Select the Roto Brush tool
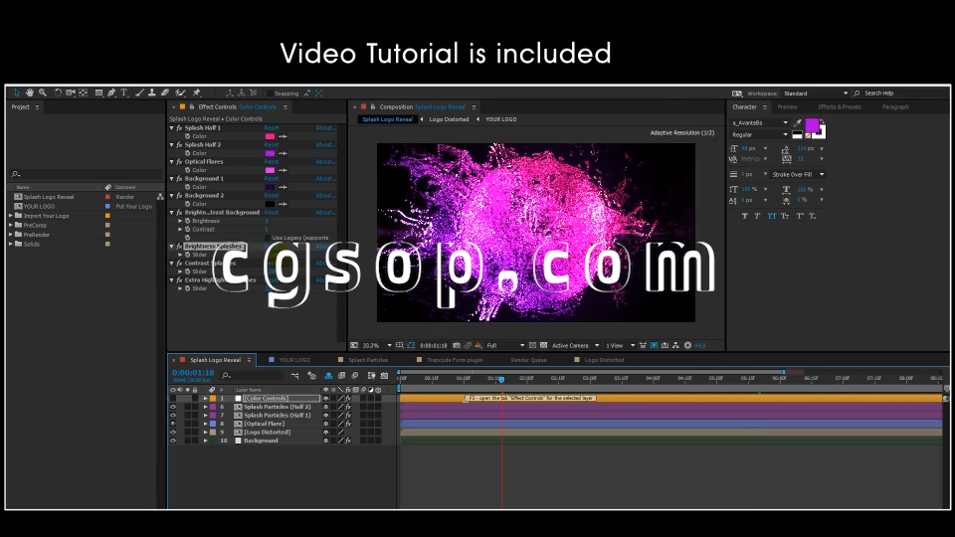This screenshot has width=955, height=537. pyautogui.click(x=180, y=92)
